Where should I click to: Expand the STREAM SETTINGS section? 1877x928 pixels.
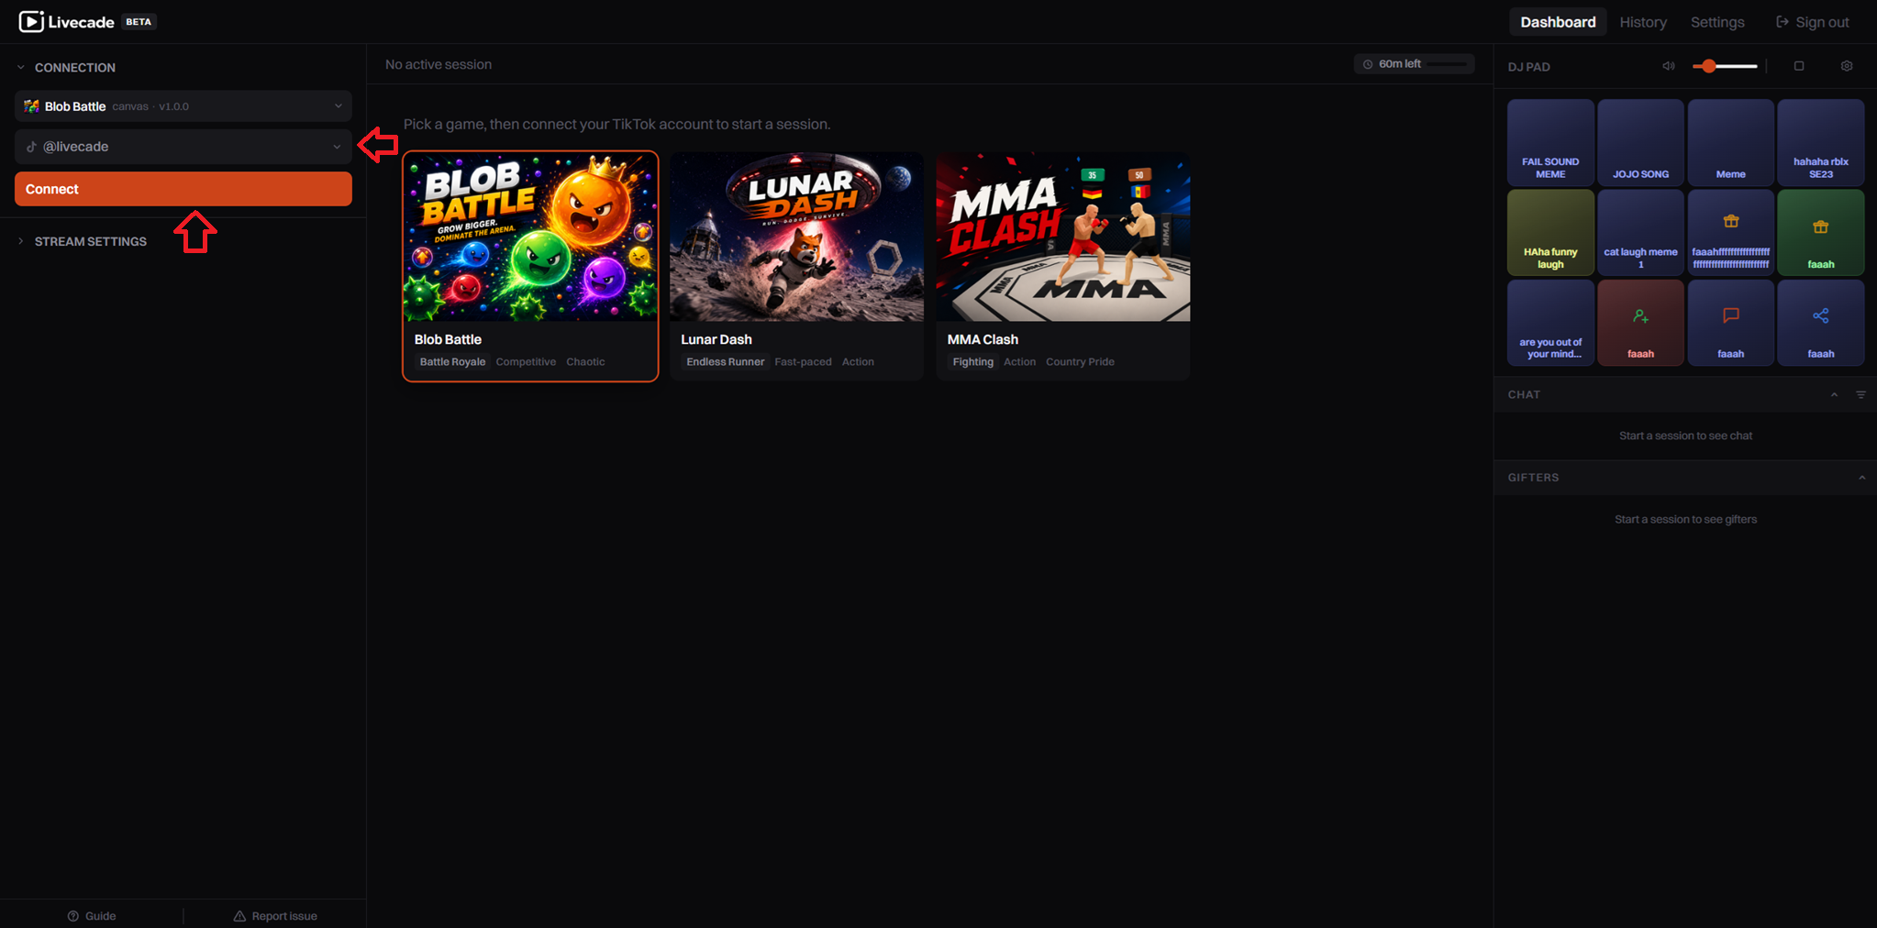(82, 242)
